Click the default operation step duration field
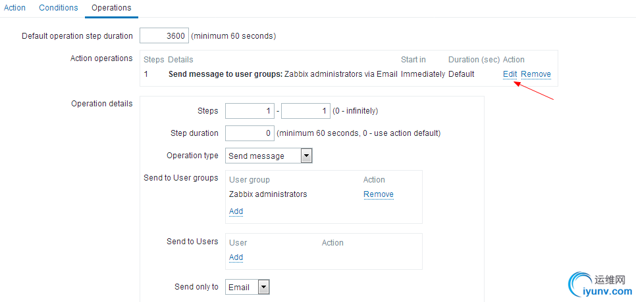Viewport: 636px width, 302px height. point(164,36)
